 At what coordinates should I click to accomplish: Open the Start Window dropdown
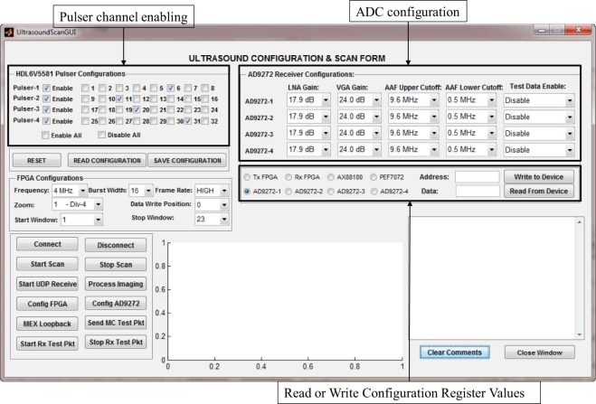[x=81, y=220]
